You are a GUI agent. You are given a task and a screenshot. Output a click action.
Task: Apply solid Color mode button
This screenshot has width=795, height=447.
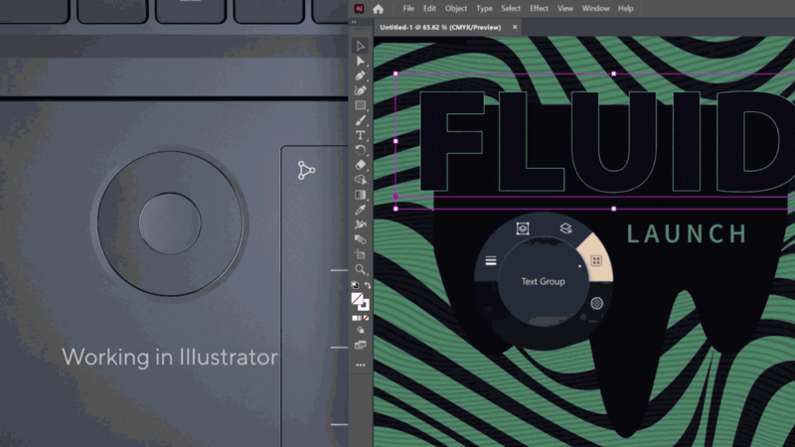click(x=355, y=318)
